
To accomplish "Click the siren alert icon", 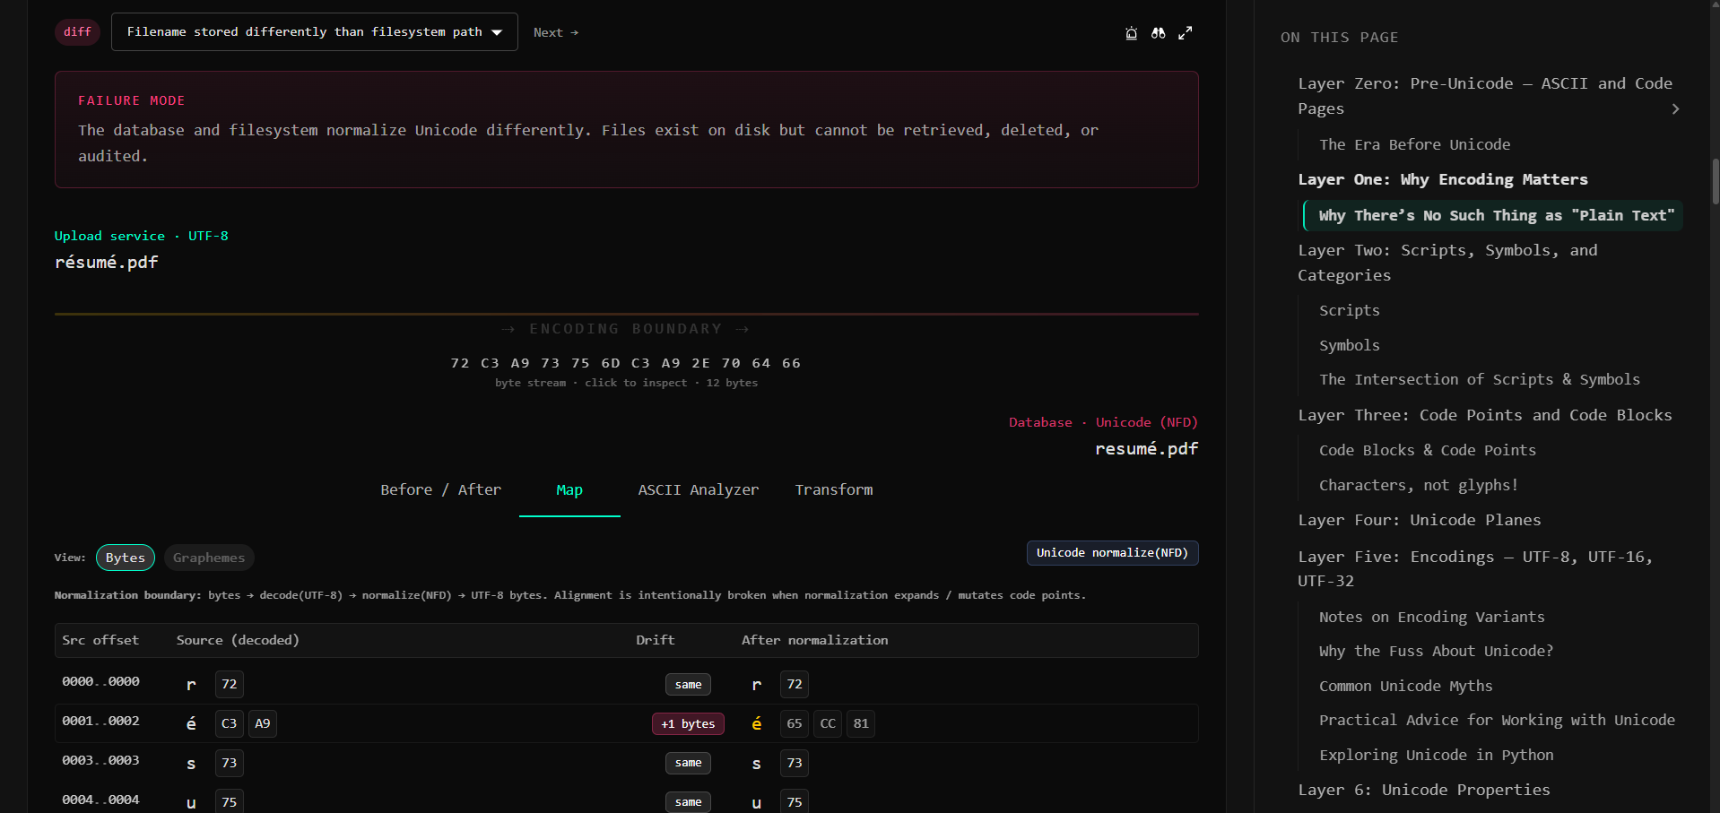I will click(1131, 33).
